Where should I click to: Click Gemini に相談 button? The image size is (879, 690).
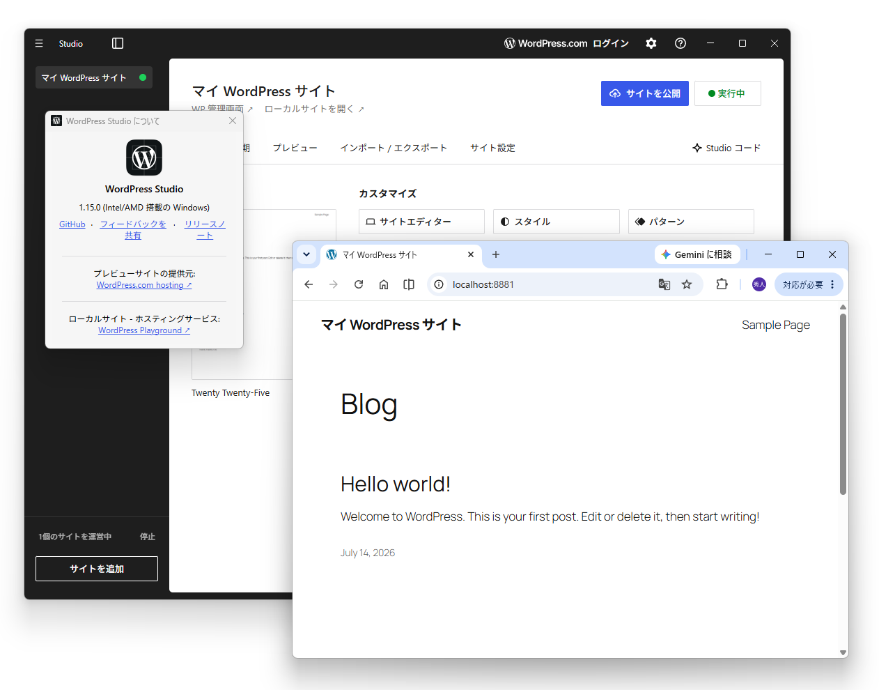click(x=697, y=254)
